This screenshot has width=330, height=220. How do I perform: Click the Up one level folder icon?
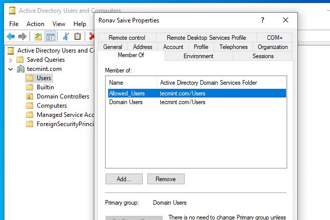click(38, 36)
